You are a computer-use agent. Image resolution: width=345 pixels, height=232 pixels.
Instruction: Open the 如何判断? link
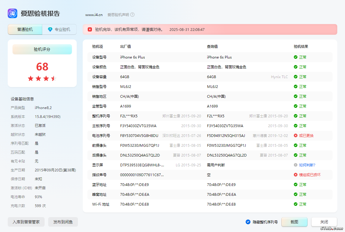pyautogui.click(x=307, y=165)
